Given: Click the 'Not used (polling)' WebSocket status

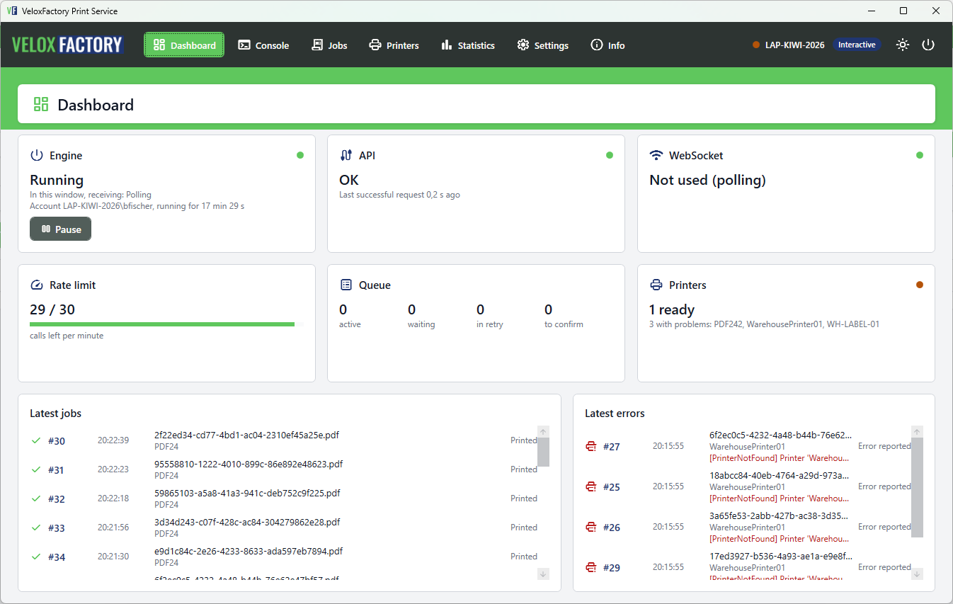Looking at the screenshot, I should (x=708, y=180).
